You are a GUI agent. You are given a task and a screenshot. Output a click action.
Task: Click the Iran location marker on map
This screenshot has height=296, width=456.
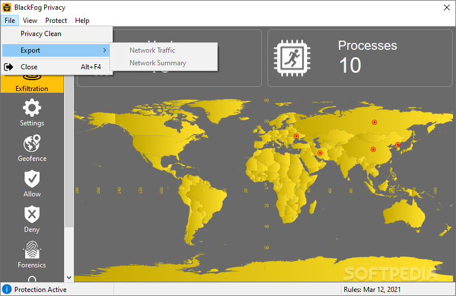tap(320, 153)
